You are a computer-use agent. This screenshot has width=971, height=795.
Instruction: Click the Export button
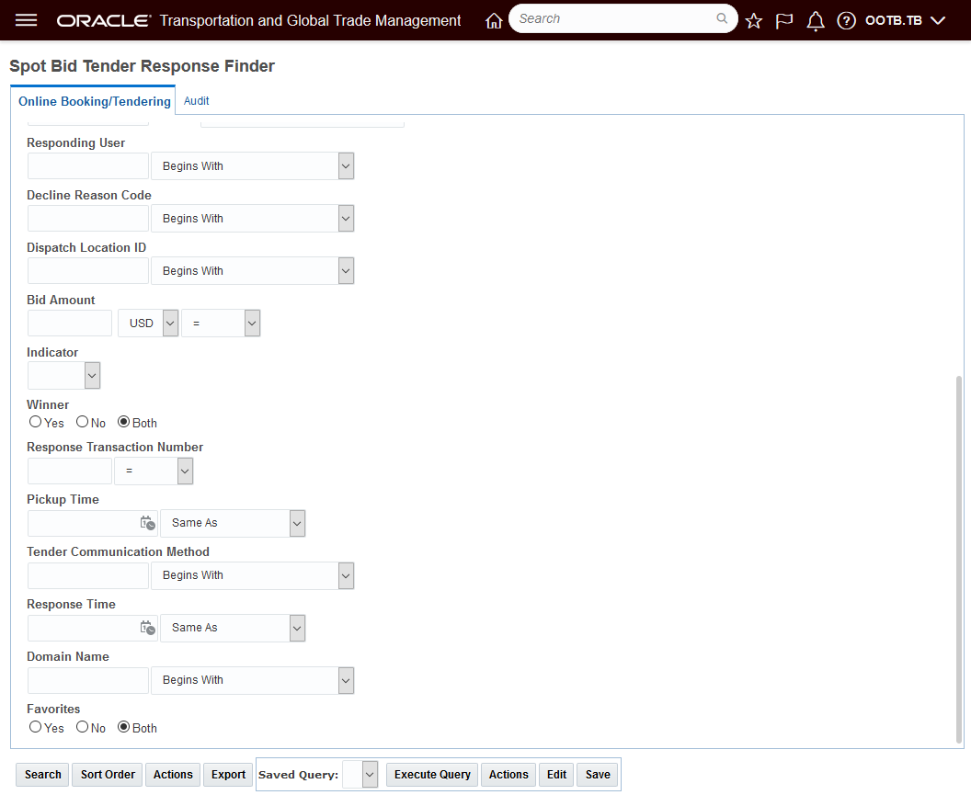pos(228,775)
